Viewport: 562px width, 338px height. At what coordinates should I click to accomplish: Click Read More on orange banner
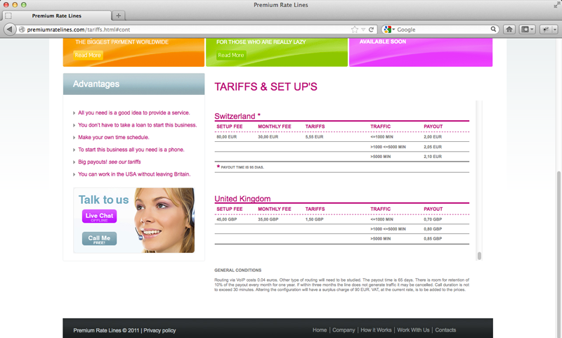click(88, 56)
